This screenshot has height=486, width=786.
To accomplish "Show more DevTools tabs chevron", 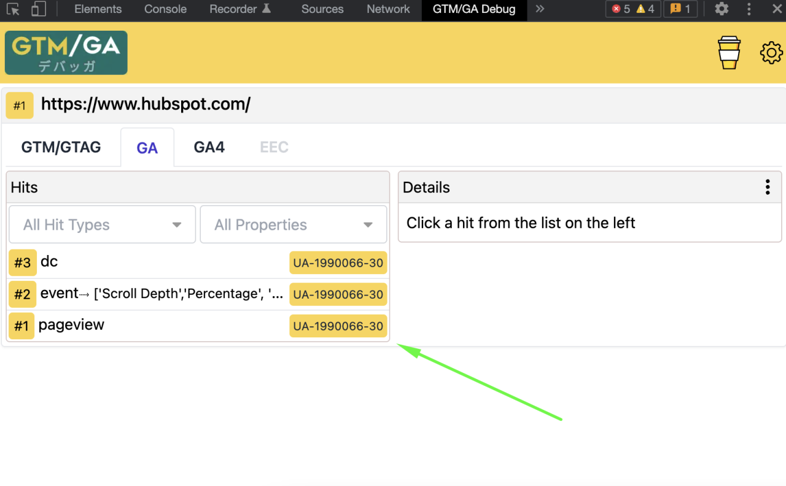I will pyautogui.click(x=540, y=9).
